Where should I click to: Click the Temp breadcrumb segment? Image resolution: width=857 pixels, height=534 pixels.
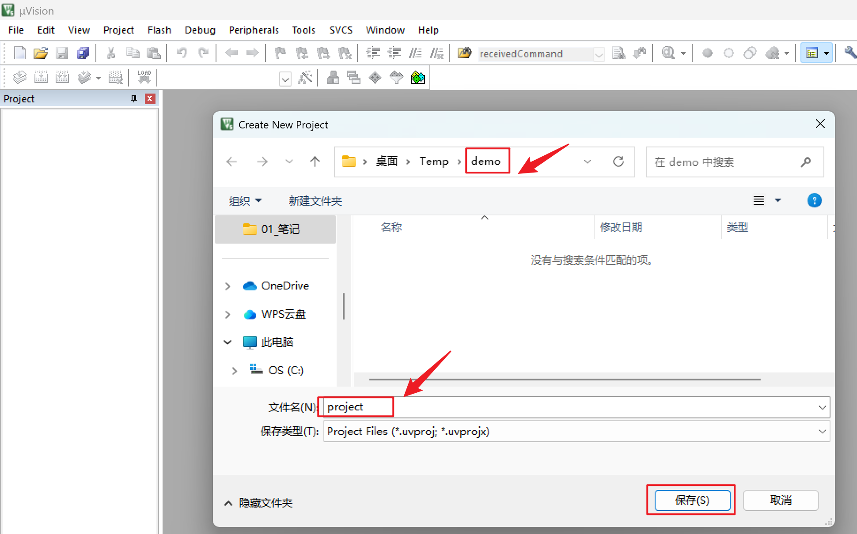pyautogui.click(x=434, y=162)
